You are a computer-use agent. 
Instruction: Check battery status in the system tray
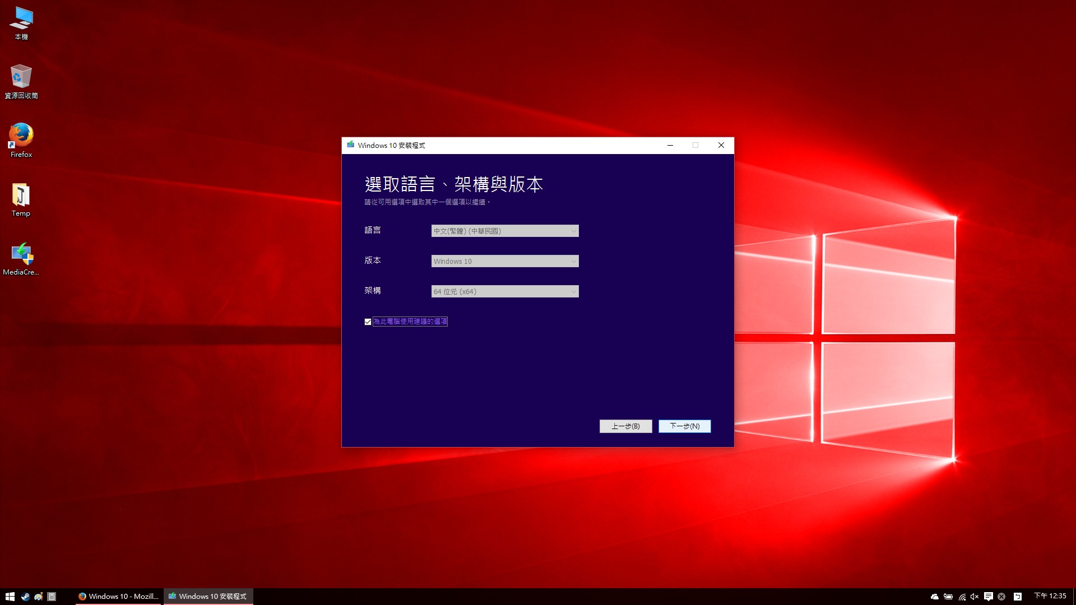948,597
